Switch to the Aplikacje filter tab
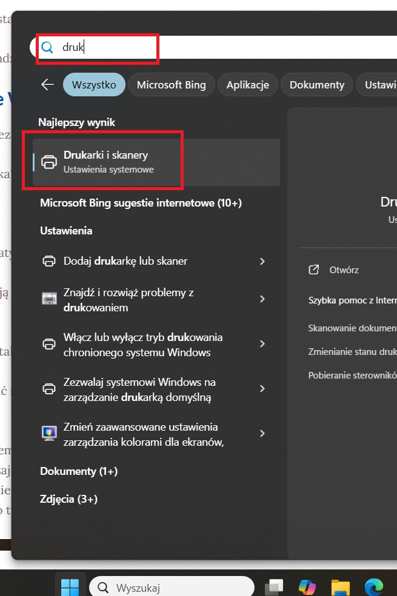 [x=247, y=85]
